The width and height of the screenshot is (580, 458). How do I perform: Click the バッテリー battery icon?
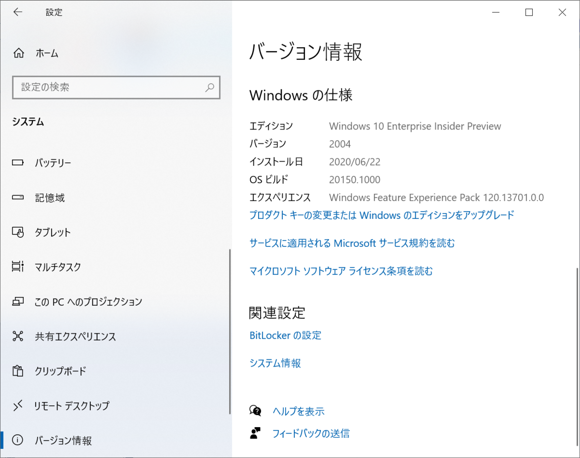[18, 163]
